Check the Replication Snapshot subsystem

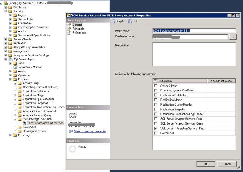(x=155, y=109)
